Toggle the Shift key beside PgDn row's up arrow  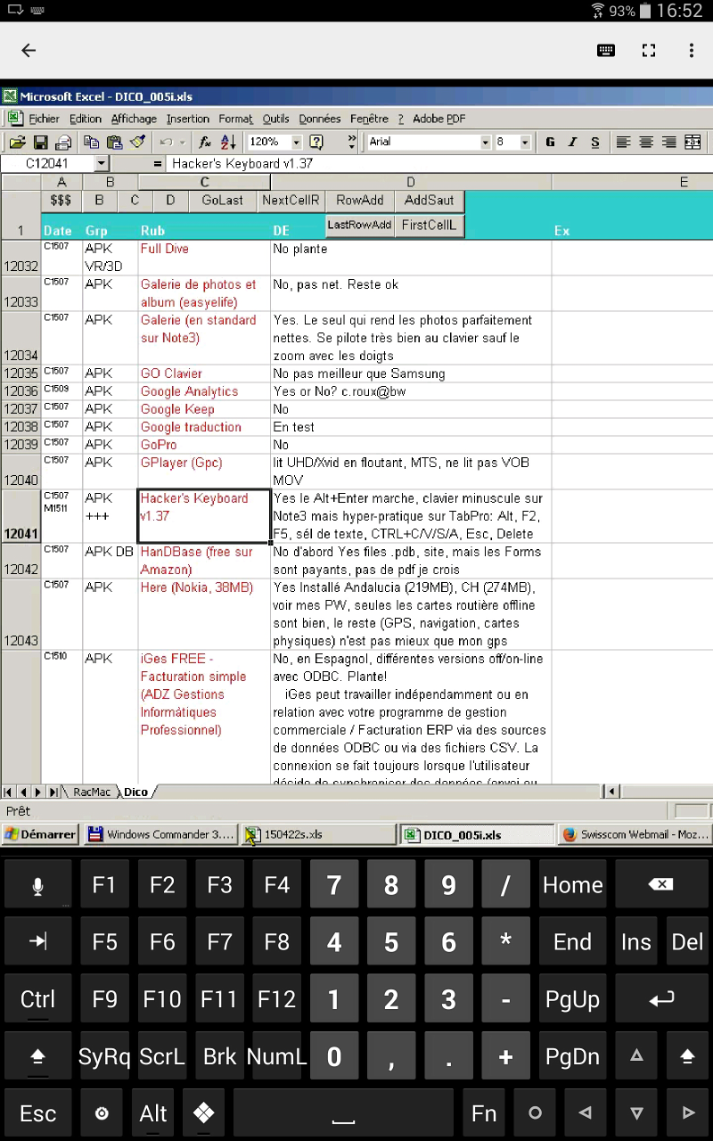pyautogui.click(x=687, y=1056)
